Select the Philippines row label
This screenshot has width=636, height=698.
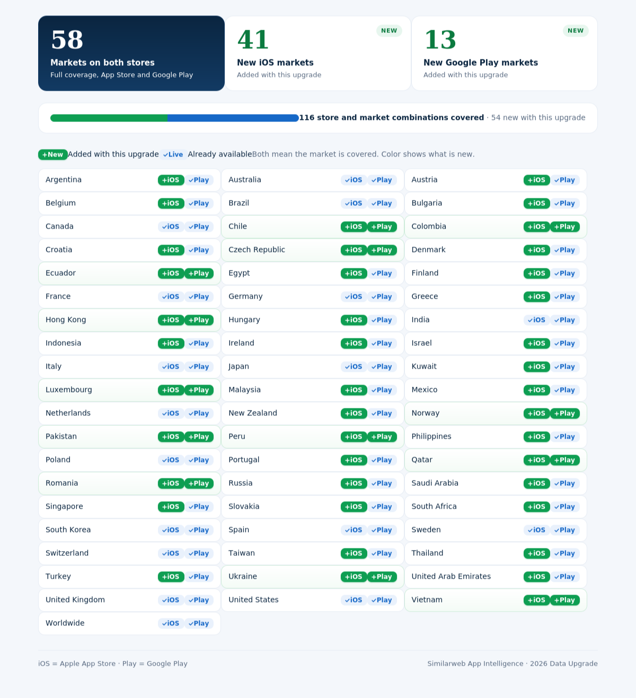(431, 437)
